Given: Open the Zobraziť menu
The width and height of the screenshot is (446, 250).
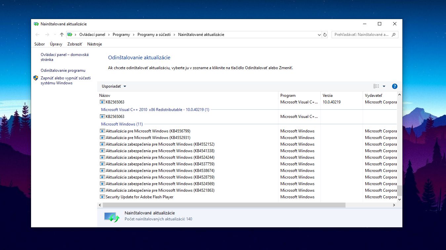Looking at the screenshot, I should coord(75,44).
